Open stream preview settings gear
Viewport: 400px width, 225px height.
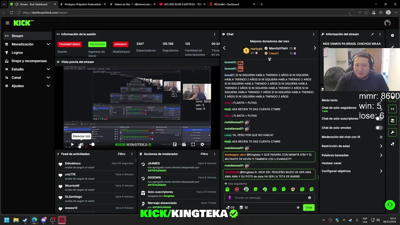(x=202, y=144)
